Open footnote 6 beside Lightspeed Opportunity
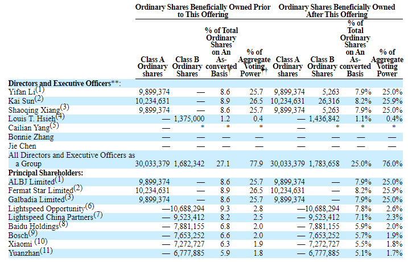 (x=90, y=206)
